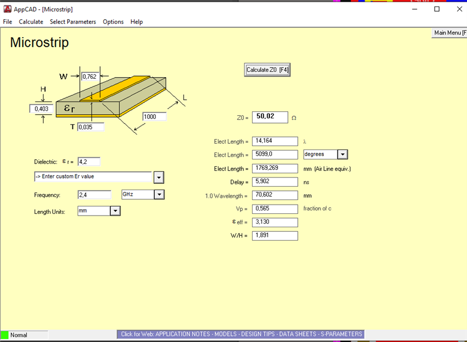
Task: Go back via Main Menu button
Action: pos(450,32)
